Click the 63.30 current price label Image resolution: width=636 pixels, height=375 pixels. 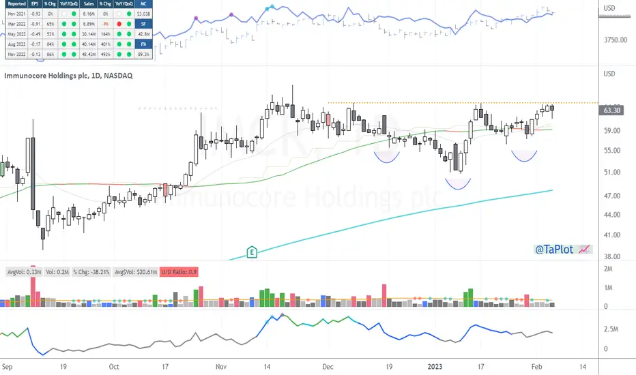(612, 110)
